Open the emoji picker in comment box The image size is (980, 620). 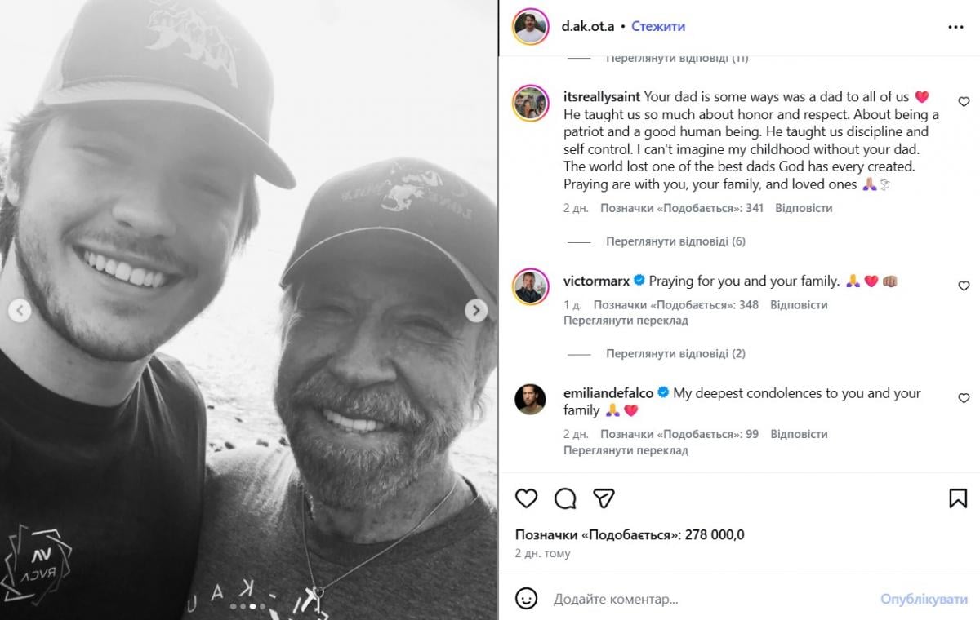tap(528, 599)
